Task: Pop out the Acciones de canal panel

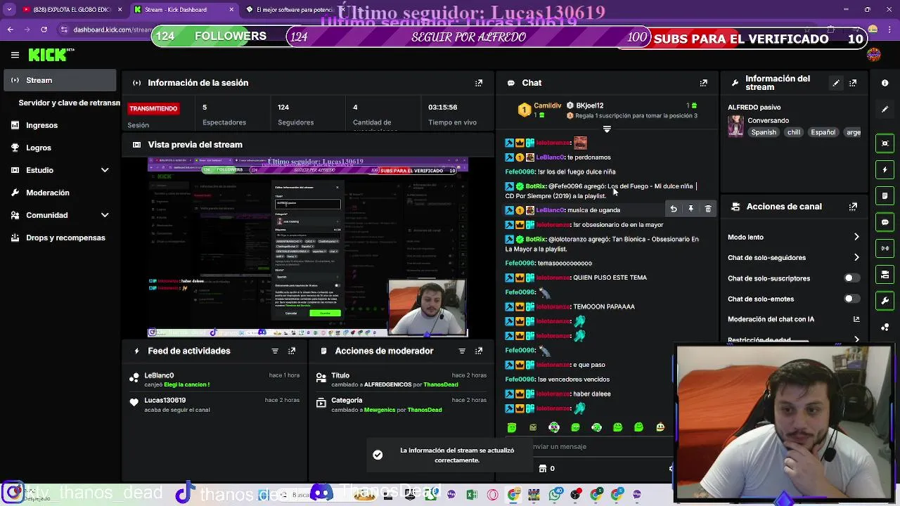Action: [x=853, y=207]
